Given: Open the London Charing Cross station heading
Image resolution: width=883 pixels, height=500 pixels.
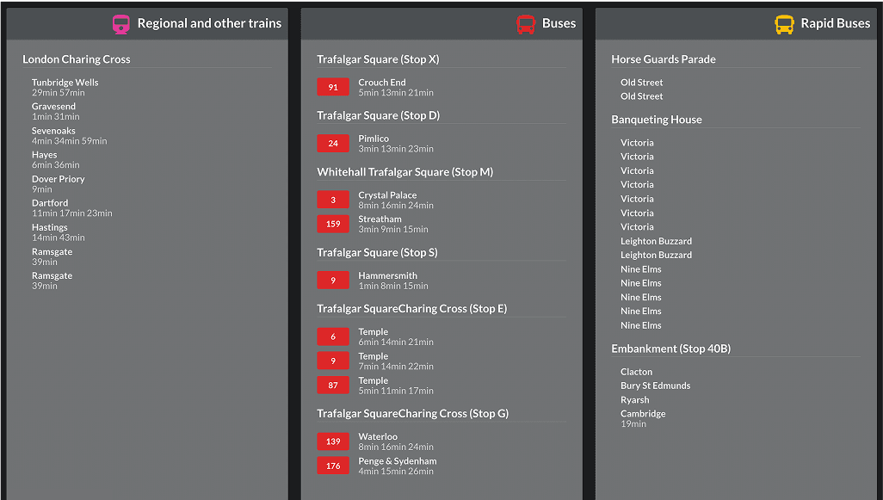Looking at the screenshot, I should (x=77, y=59).
